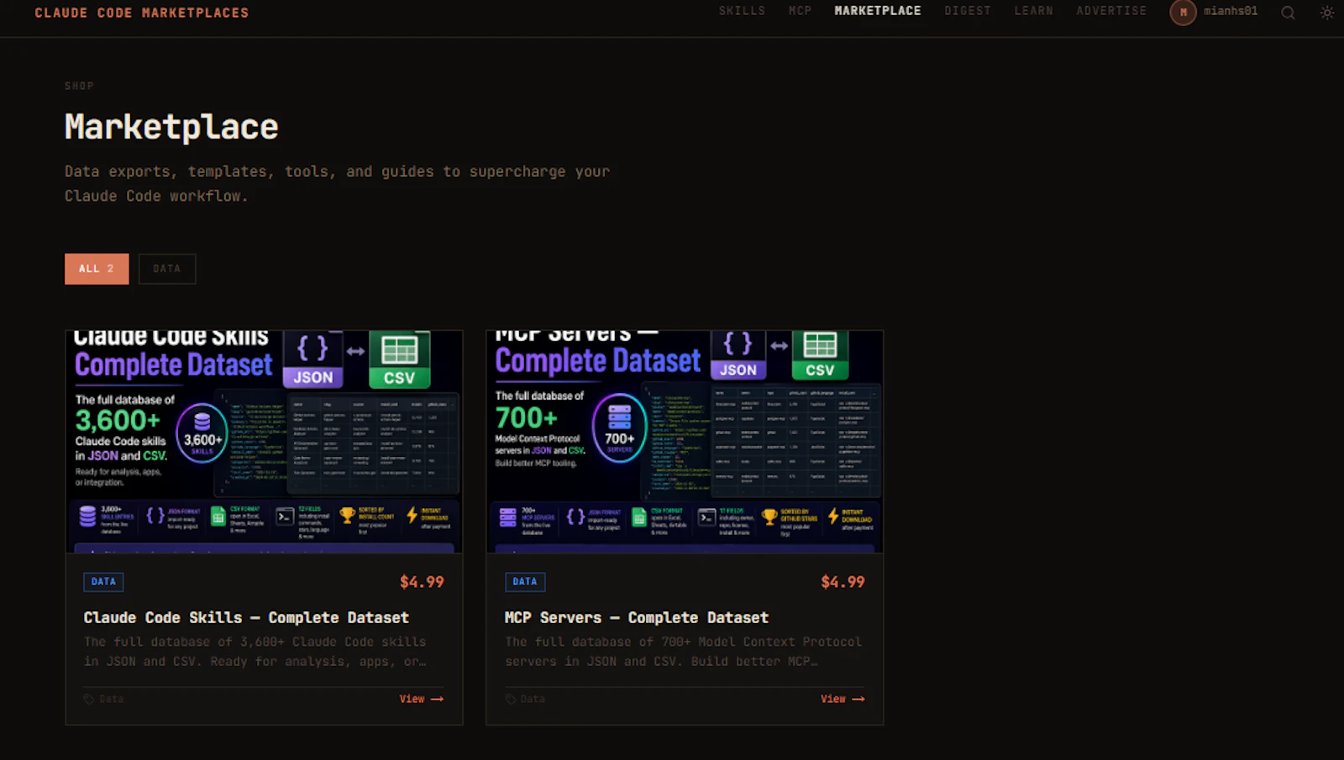Image resolution: width=1344 pixels, height=760 pixels.
Task: Open the Skills nav item
Action: click(x=742, y=11)
